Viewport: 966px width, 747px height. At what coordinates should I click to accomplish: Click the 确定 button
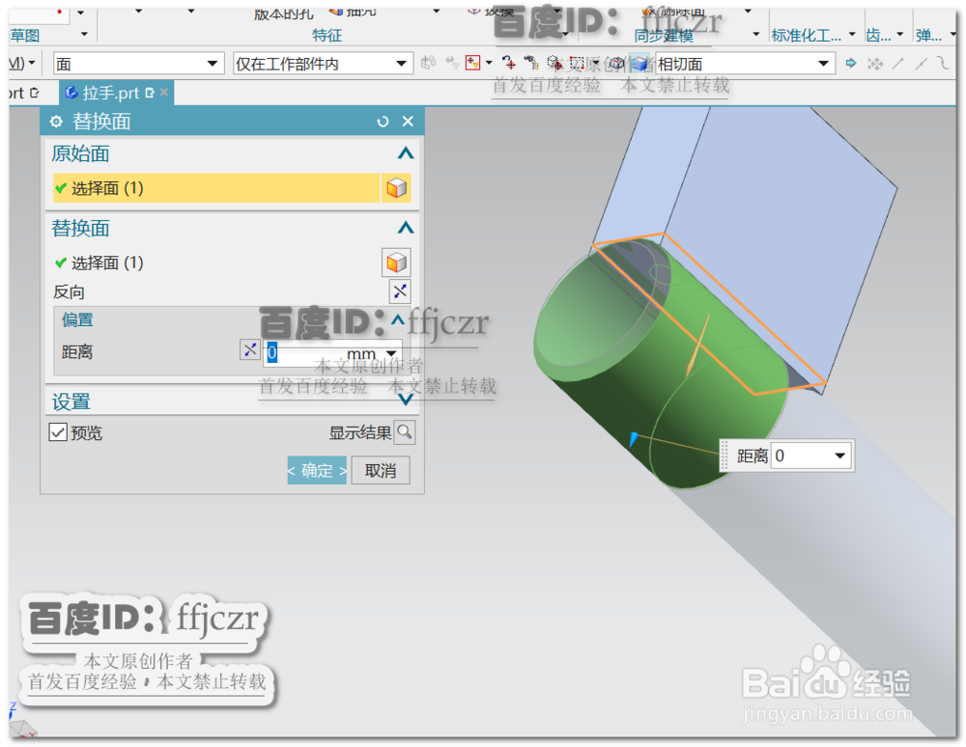pos(317,471)
